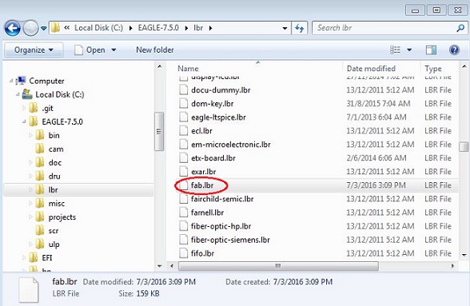Click the file list horizontal scrollbar

tap(278, 266)
